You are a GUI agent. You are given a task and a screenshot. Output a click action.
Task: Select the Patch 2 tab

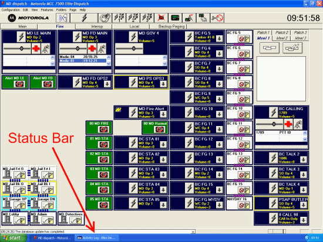point(281,32)
